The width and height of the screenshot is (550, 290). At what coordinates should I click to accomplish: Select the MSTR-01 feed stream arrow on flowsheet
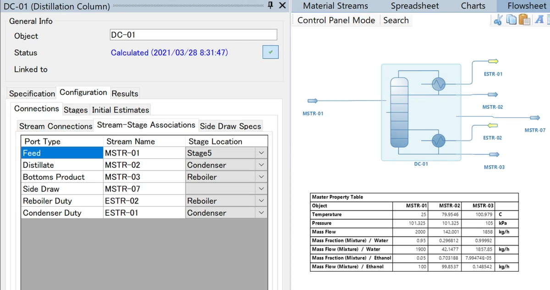(313, 101)
